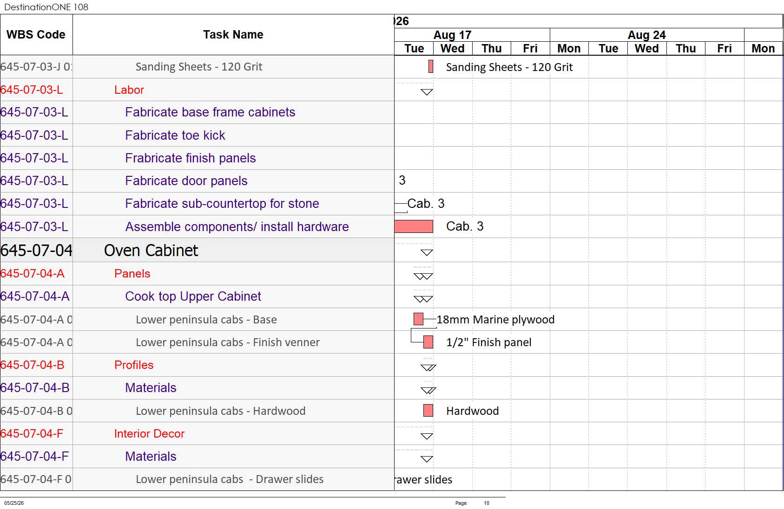Select the 1/2" Finish panel bar label
This screenshot has width=784, height=509.
coord(489,342)
